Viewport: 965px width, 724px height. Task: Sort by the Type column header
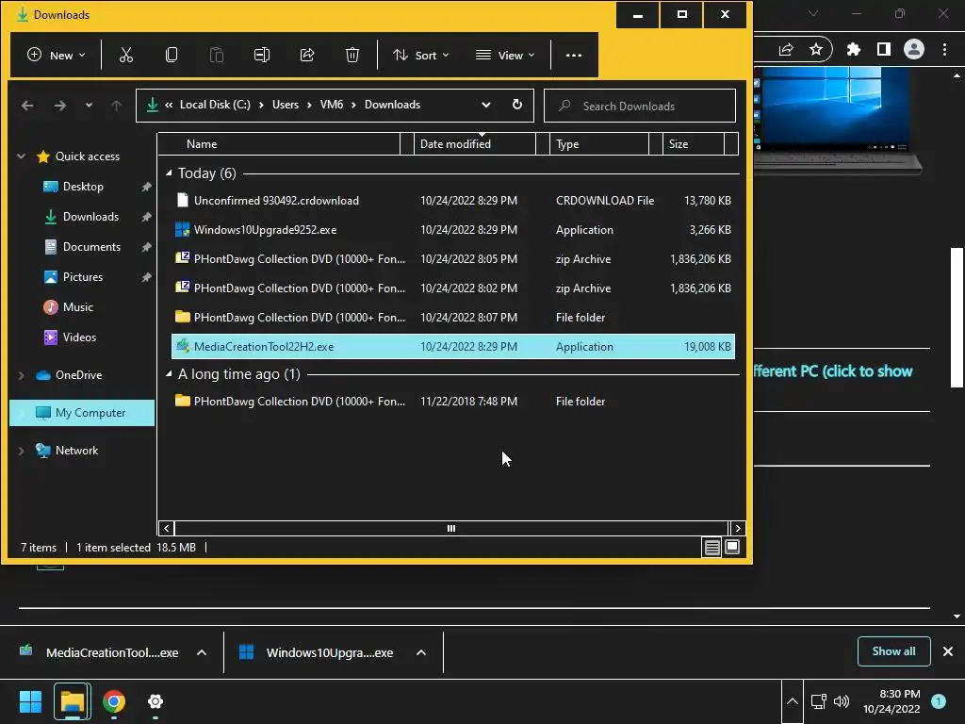tap(598, 144)
